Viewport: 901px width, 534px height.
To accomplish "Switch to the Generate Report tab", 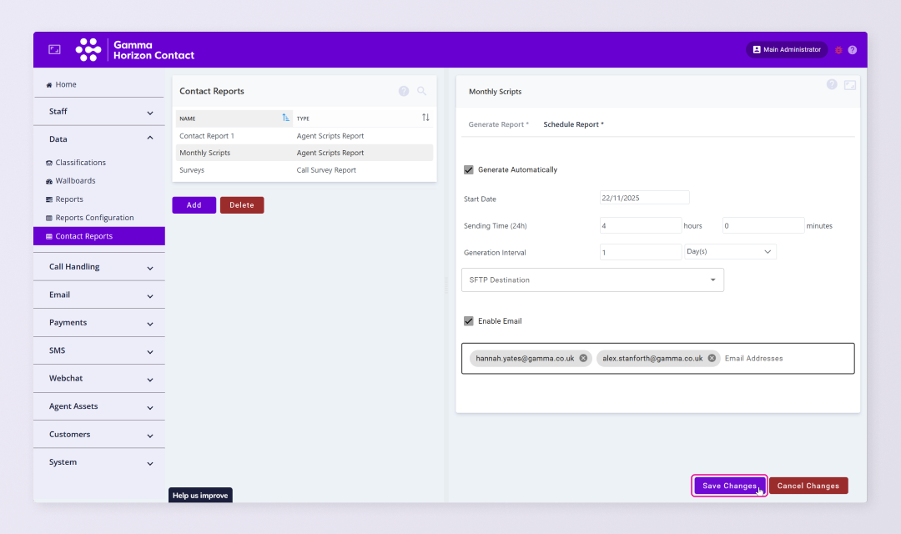I will [x=498, y=124].
